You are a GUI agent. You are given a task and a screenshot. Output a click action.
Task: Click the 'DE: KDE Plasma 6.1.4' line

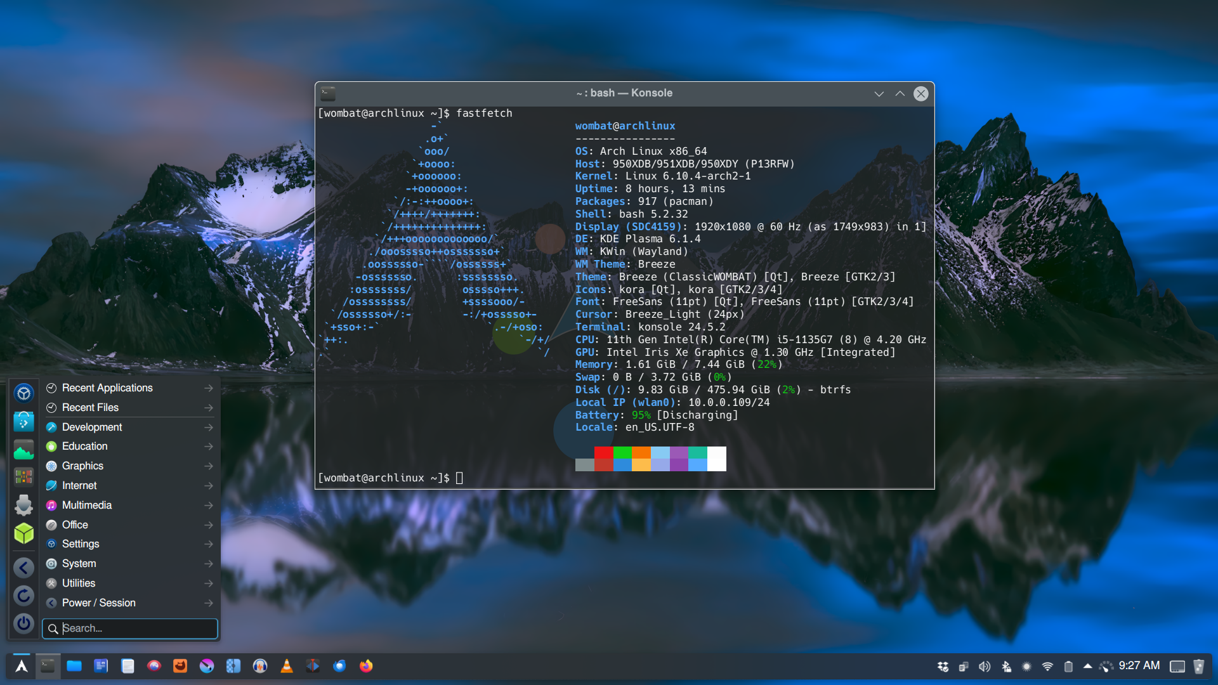638,239
